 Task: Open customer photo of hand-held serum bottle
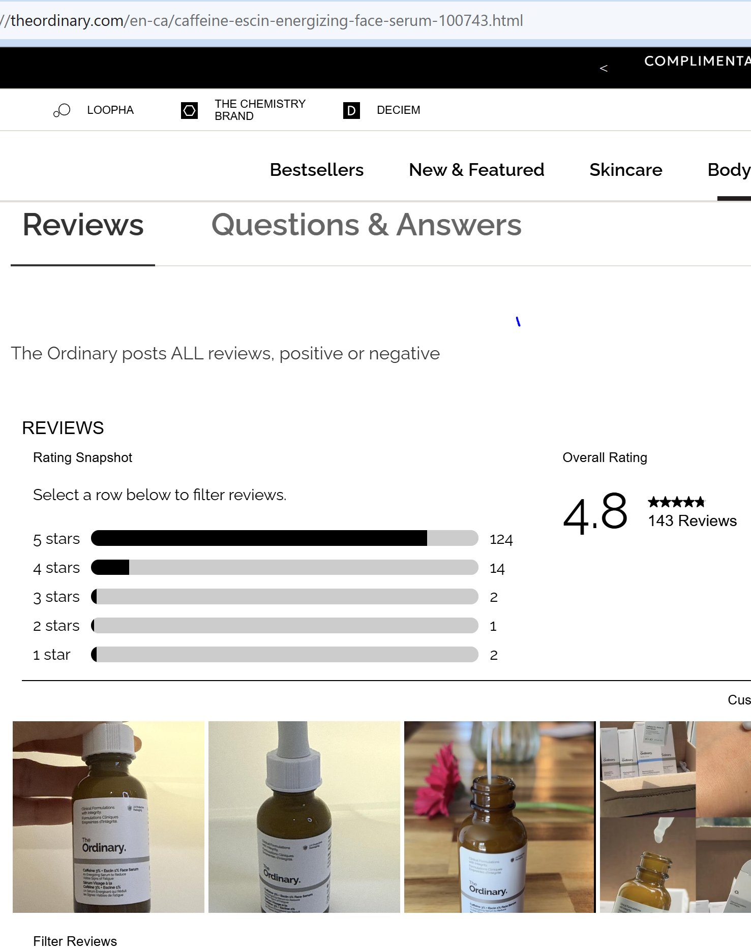[108, 817]
